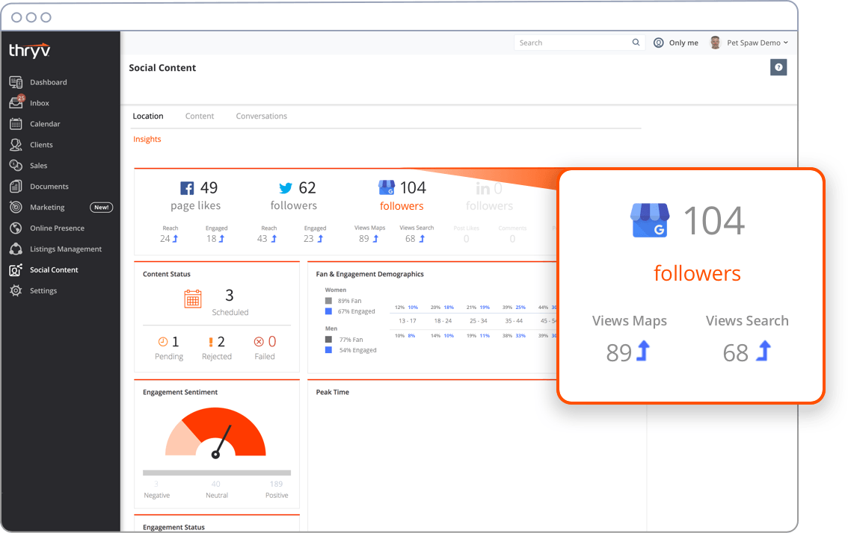The width and height of the screenshot is (848, 533).
Task: Switch to the Conversations tab
Action: click(261, 116)
